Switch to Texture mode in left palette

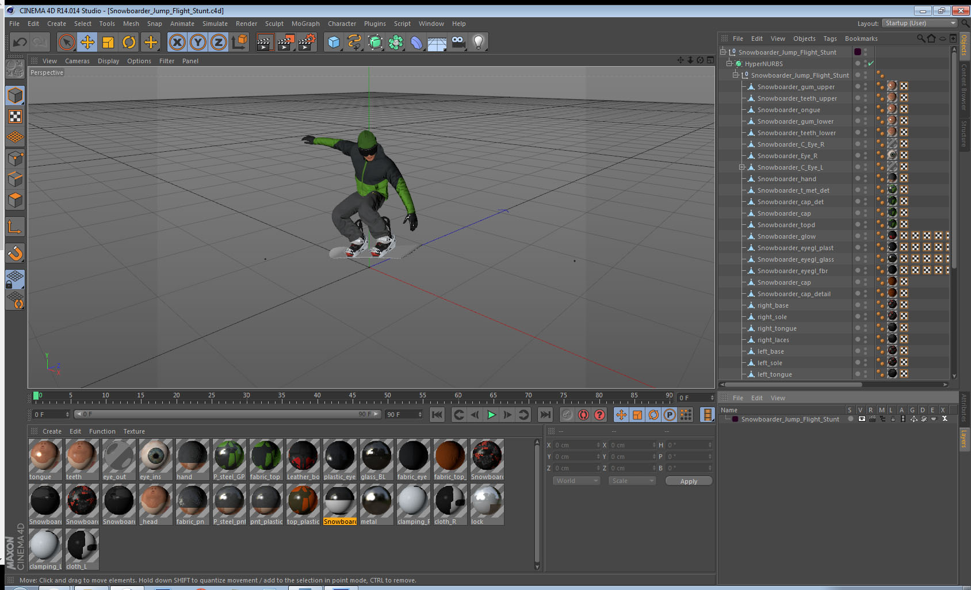(15, 117)
